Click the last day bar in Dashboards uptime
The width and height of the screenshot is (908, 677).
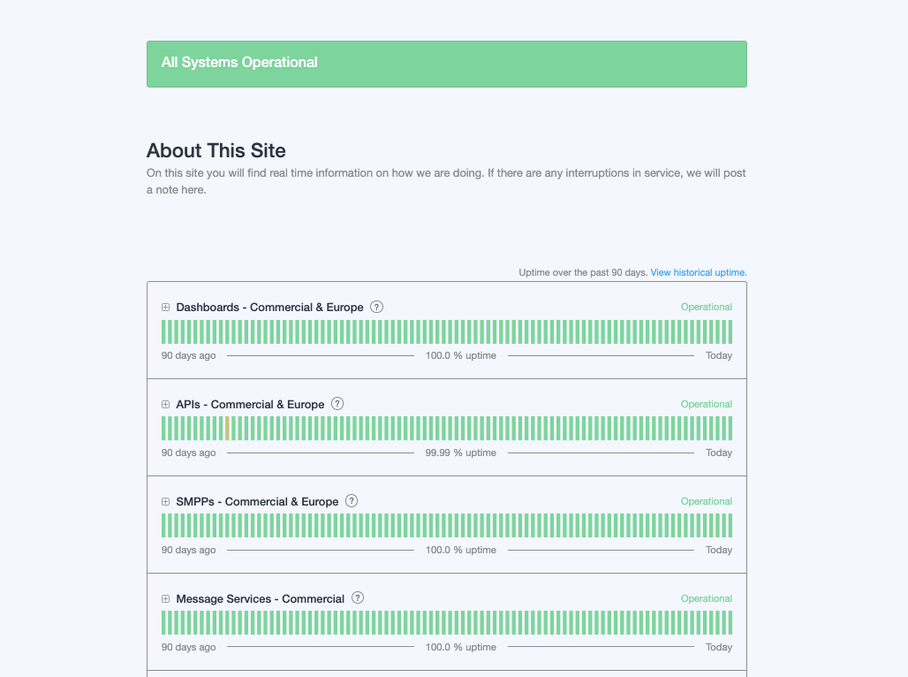[730, 331]
